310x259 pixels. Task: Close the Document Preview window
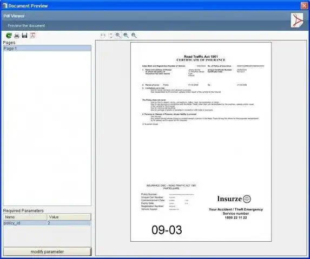(304, 6)
